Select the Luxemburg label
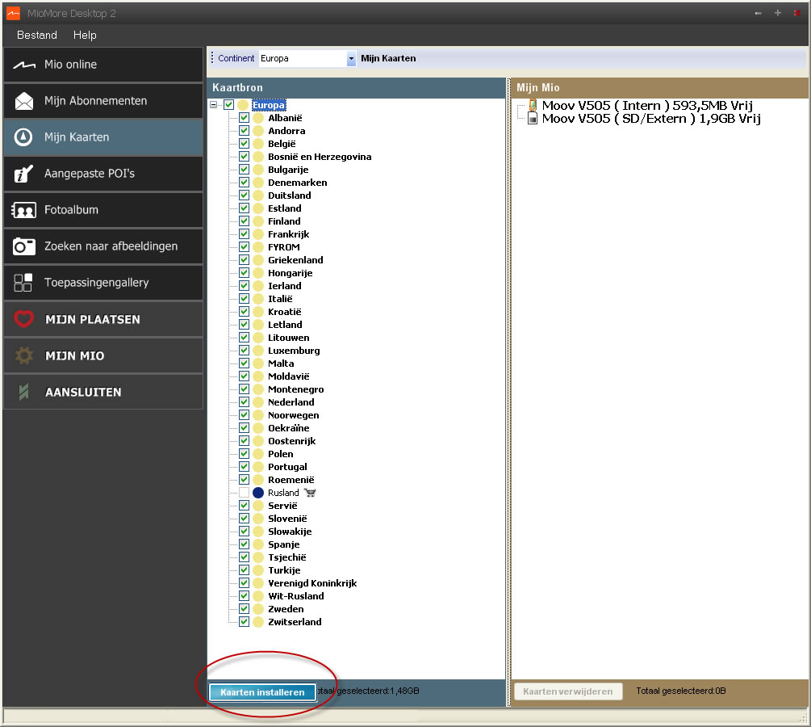This screenshot has width=811, height=727. 294,351
